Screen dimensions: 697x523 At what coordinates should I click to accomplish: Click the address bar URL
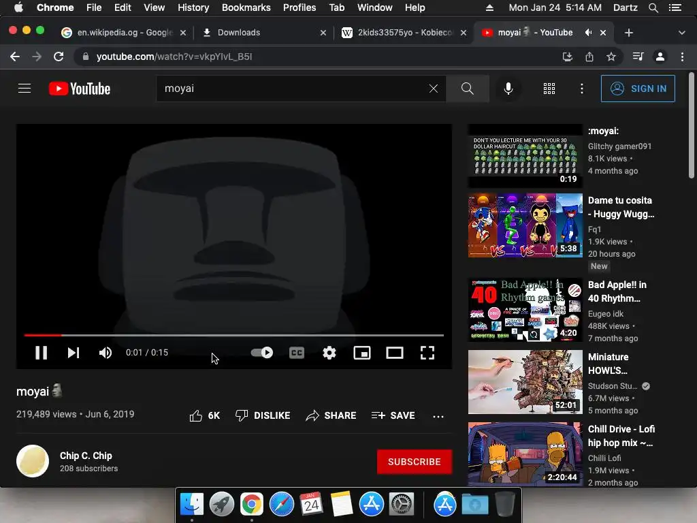pos(174,57)
